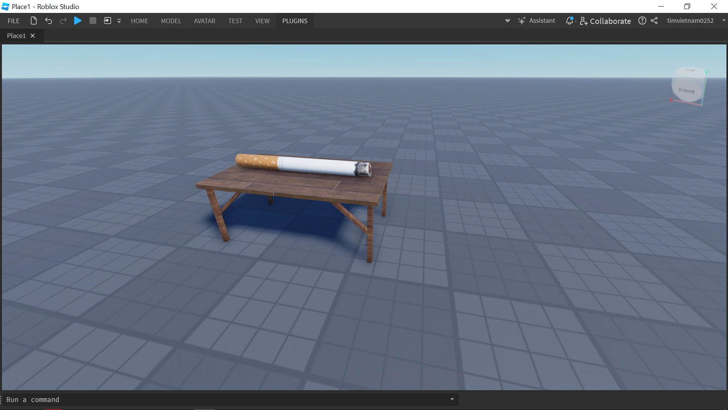
Task: Open the Assistant panel
Action: (537, 21)
